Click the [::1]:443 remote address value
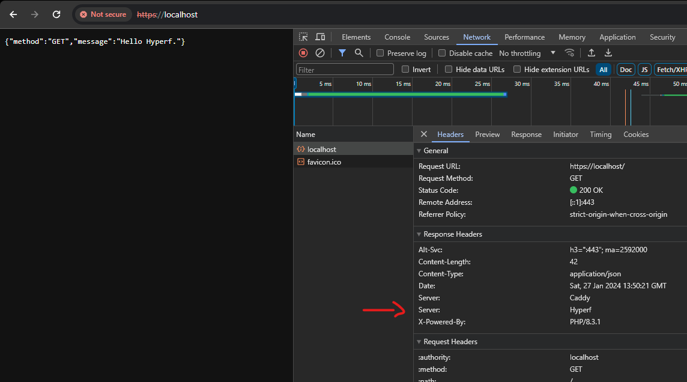The height and width of the screenshot is (382, 687). tap(582, 202)
